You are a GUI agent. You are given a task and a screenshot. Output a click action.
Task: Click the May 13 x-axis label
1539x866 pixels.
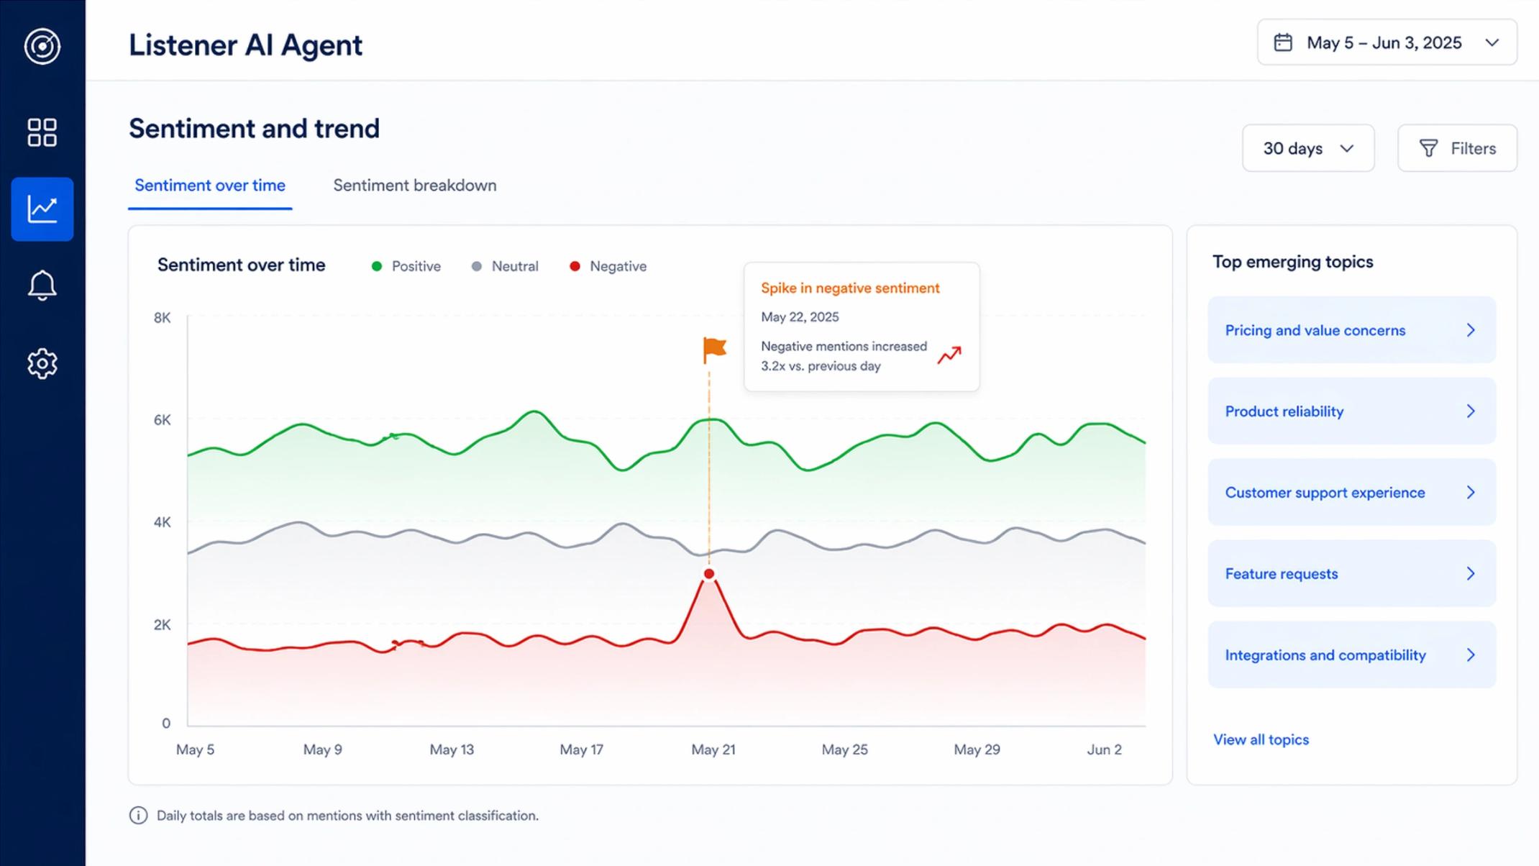click(452, 749)
